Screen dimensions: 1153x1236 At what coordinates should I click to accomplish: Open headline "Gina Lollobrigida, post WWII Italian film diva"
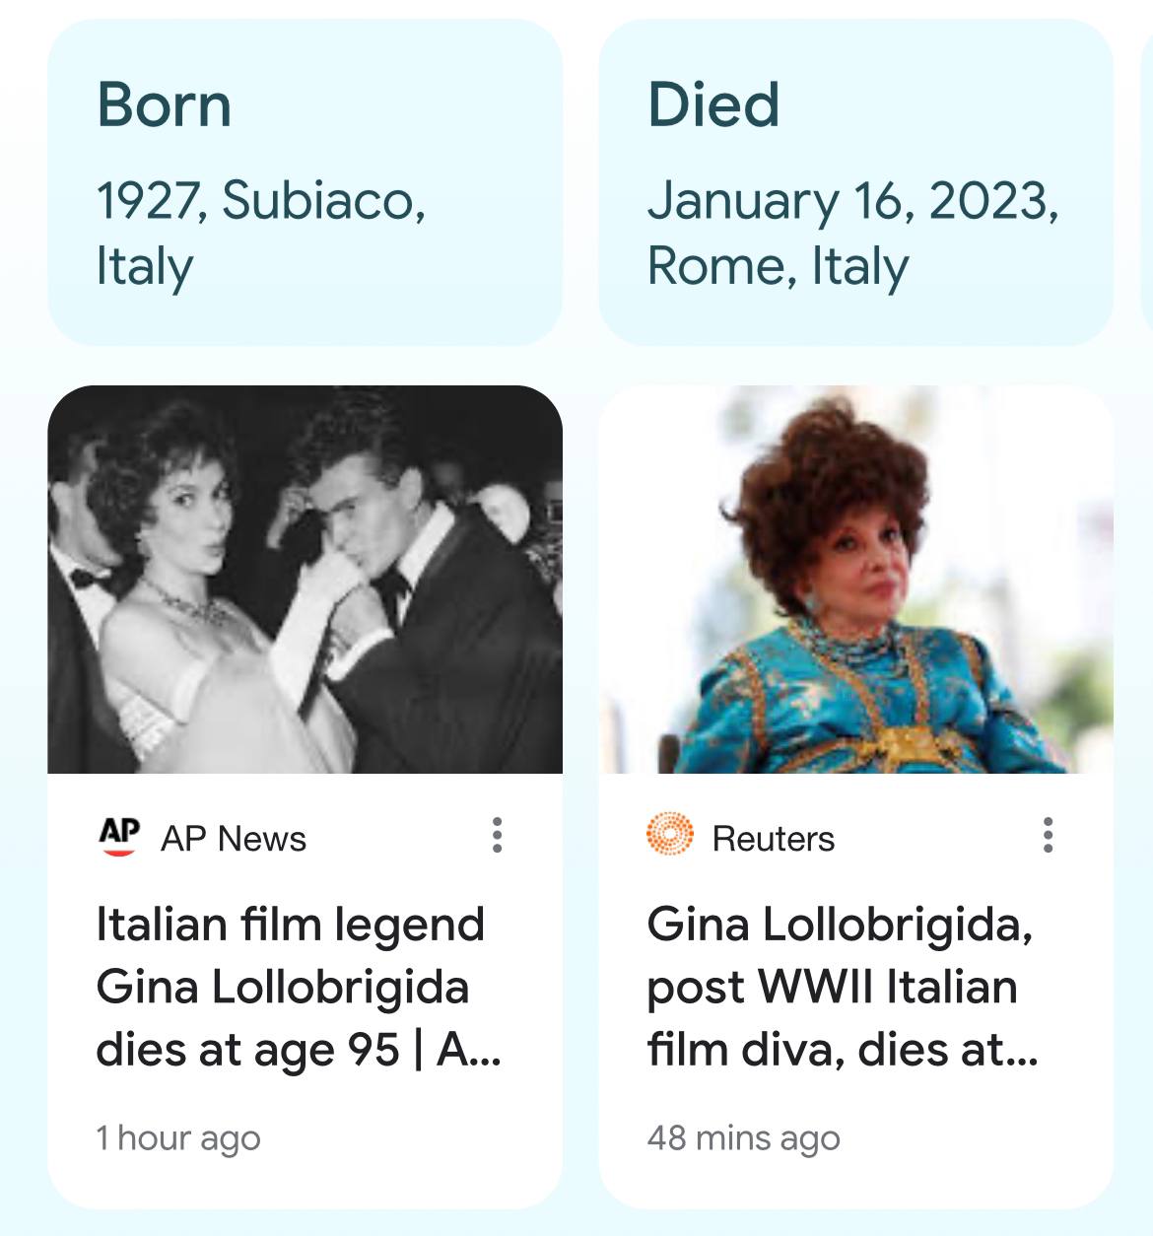coord(842,987)
